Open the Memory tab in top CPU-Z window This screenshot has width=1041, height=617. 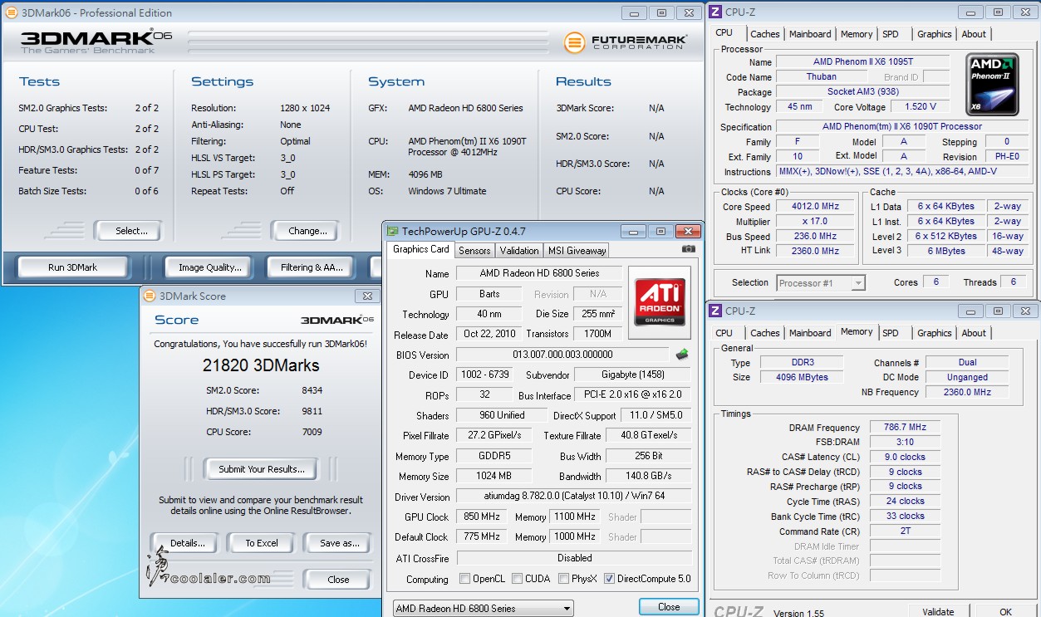856,34
